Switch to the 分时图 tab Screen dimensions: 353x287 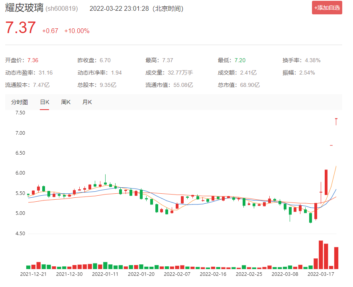pyautogui.click(x=20, y=102)
